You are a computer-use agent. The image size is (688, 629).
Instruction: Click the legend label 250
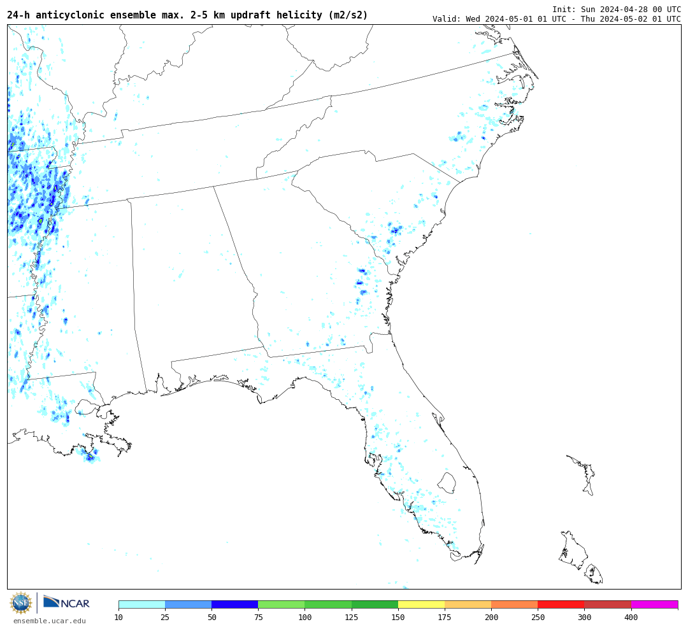(538, 618)
